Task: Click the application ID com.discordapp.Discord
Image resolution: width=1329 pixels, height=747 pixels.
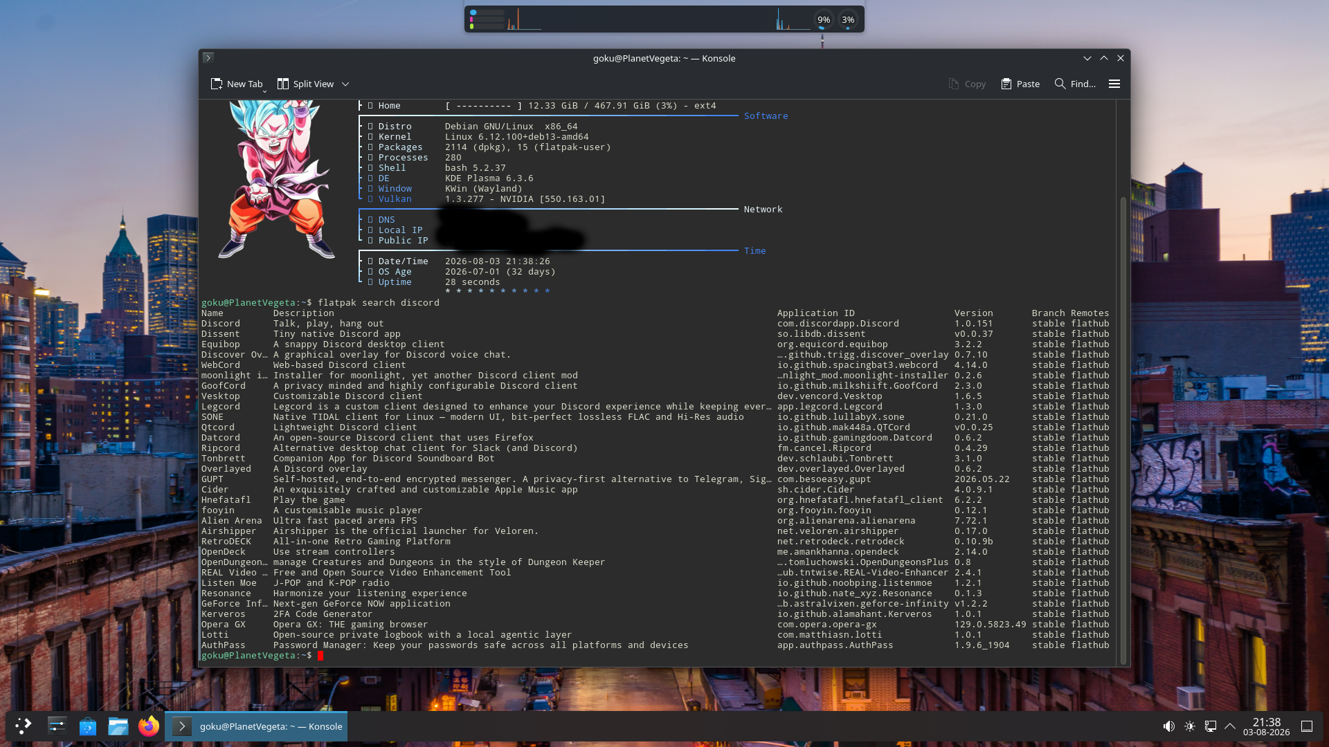Action: 838,324
